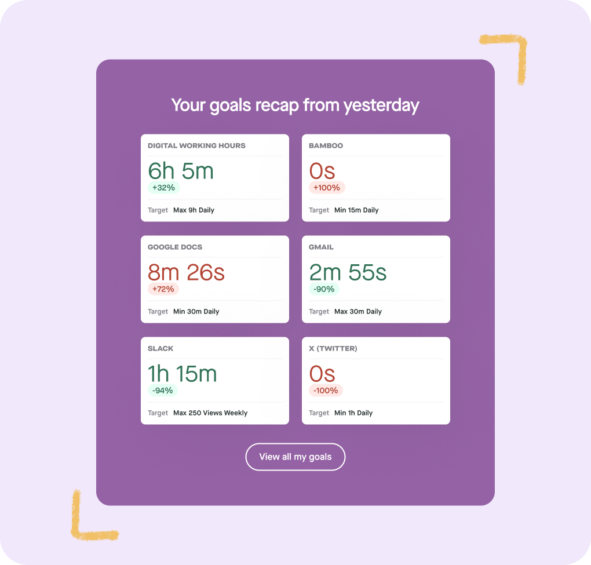Open the Slack goal card
591x565 pixels.
tap(214, 380)
